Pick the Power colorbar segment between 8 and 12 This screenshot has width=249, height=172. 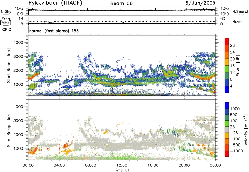227,76
